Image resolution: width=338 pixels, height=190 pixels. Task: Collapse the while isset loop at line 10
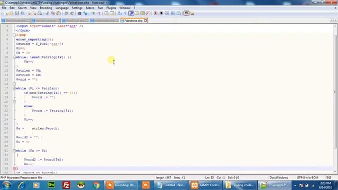14,58
